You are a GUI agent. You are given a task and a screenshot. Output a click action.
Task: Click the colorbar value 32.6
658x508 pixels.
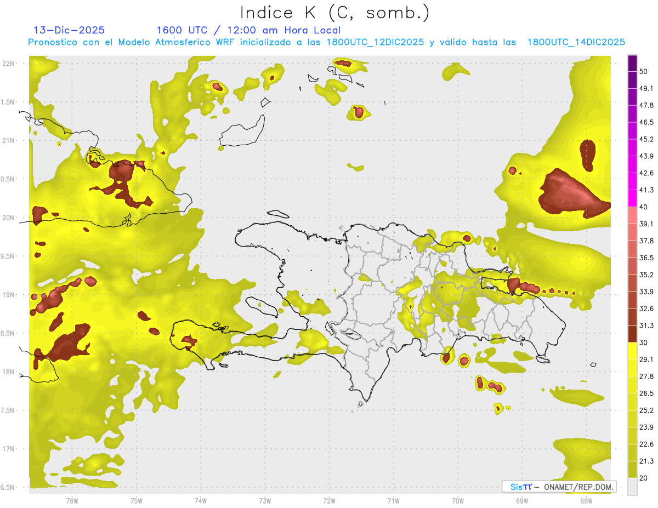646,309
